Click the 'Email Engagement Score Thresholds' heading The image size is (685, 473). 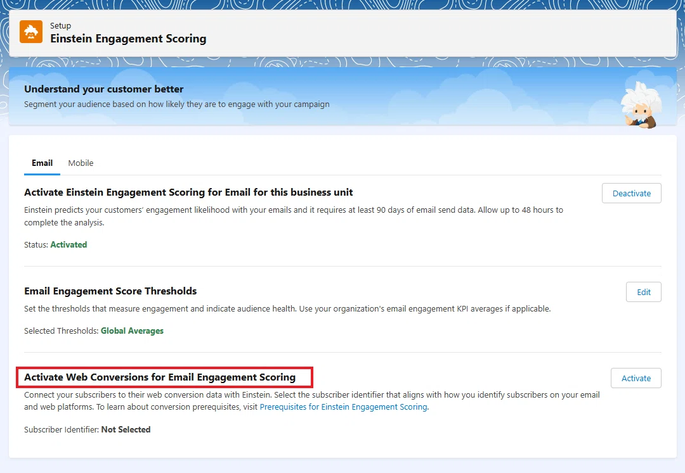pos(110,291)
